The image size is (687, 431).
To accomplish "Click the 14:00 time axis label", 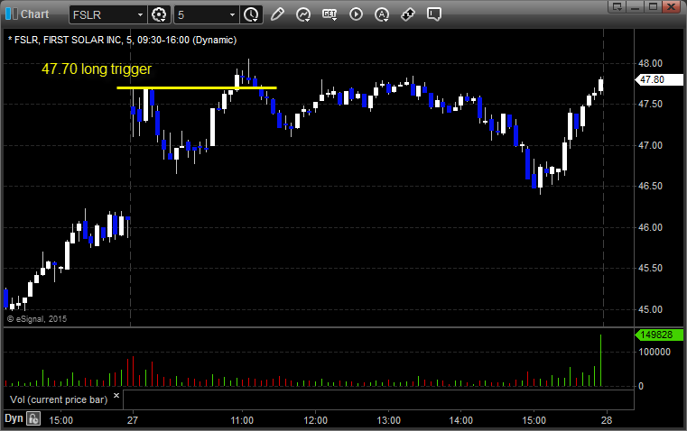I will click(461, 420).
